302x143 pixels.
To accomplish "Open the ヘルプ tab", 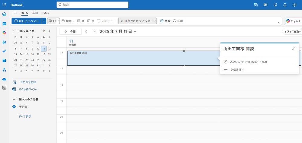I will click(46, 13).
